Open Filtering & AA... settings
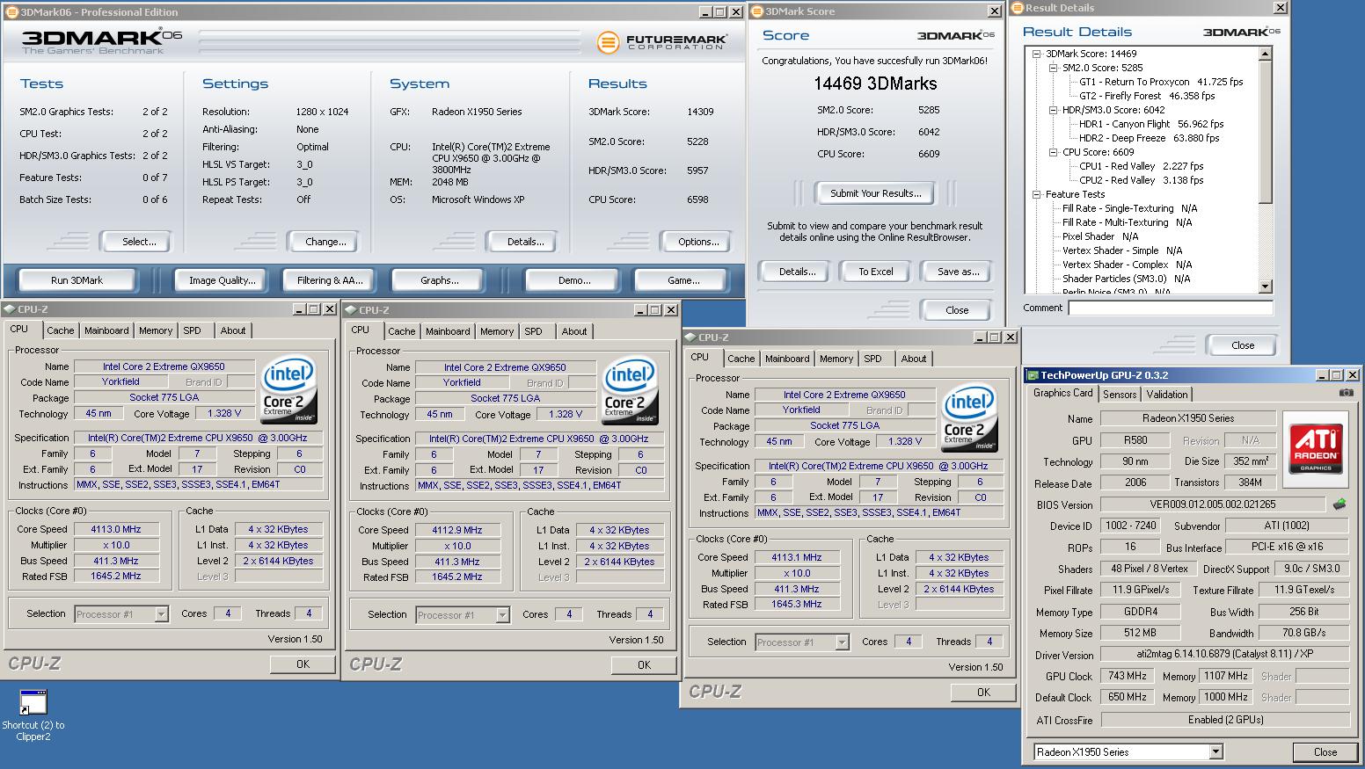Screen dimensions: 1365x769 [330, 280]
